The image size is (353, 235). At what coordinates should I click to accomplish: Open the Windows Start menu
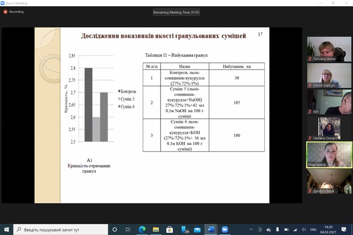pos(7,229)
